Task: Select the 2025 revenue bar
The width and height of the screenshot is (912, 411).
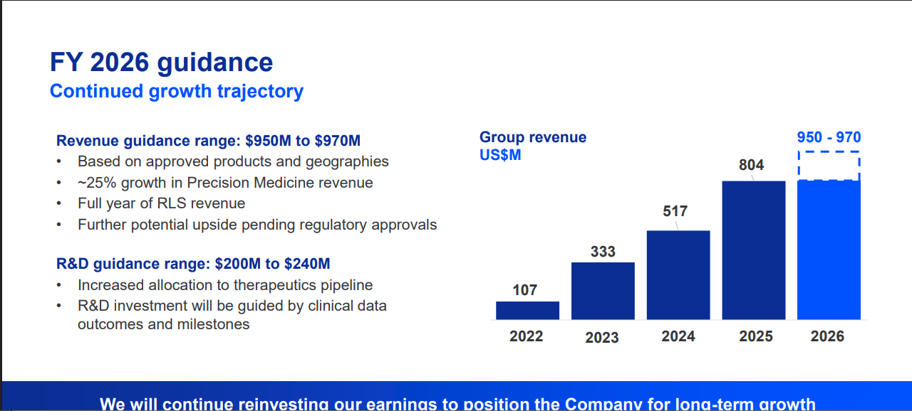Action: tap(754, 250)
